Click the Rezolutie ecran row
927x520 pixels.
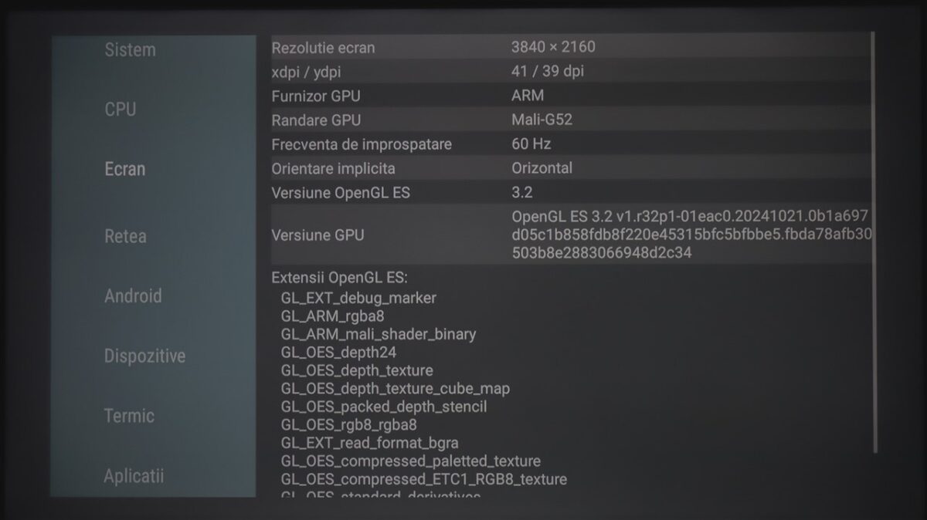click(572, 47)
